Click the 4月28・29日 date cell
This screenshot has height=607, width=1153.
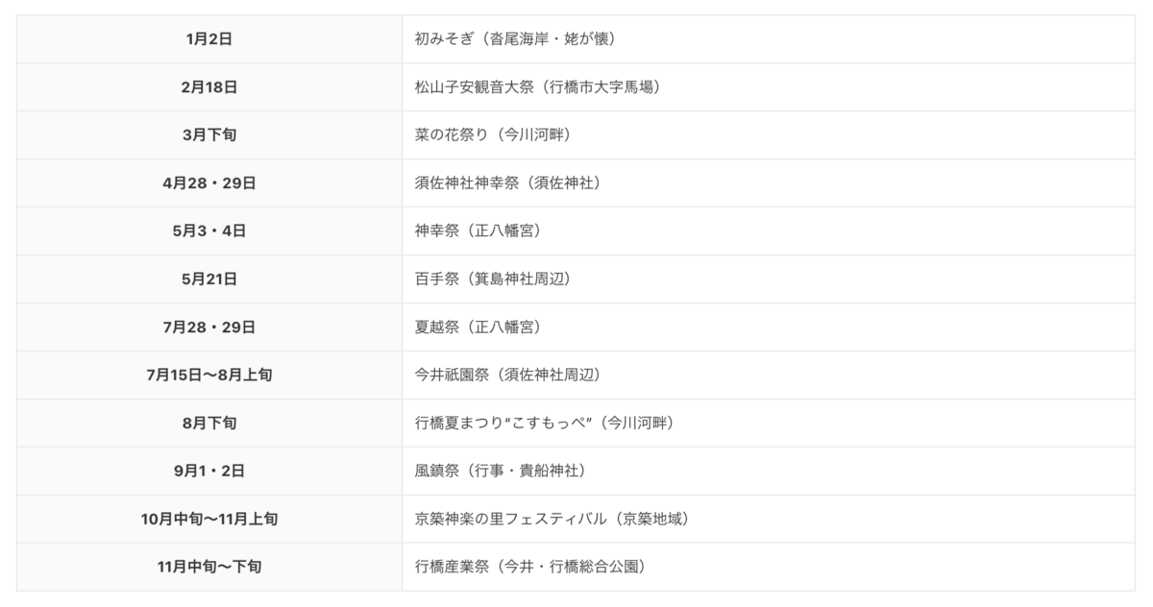tap(209, 183)
